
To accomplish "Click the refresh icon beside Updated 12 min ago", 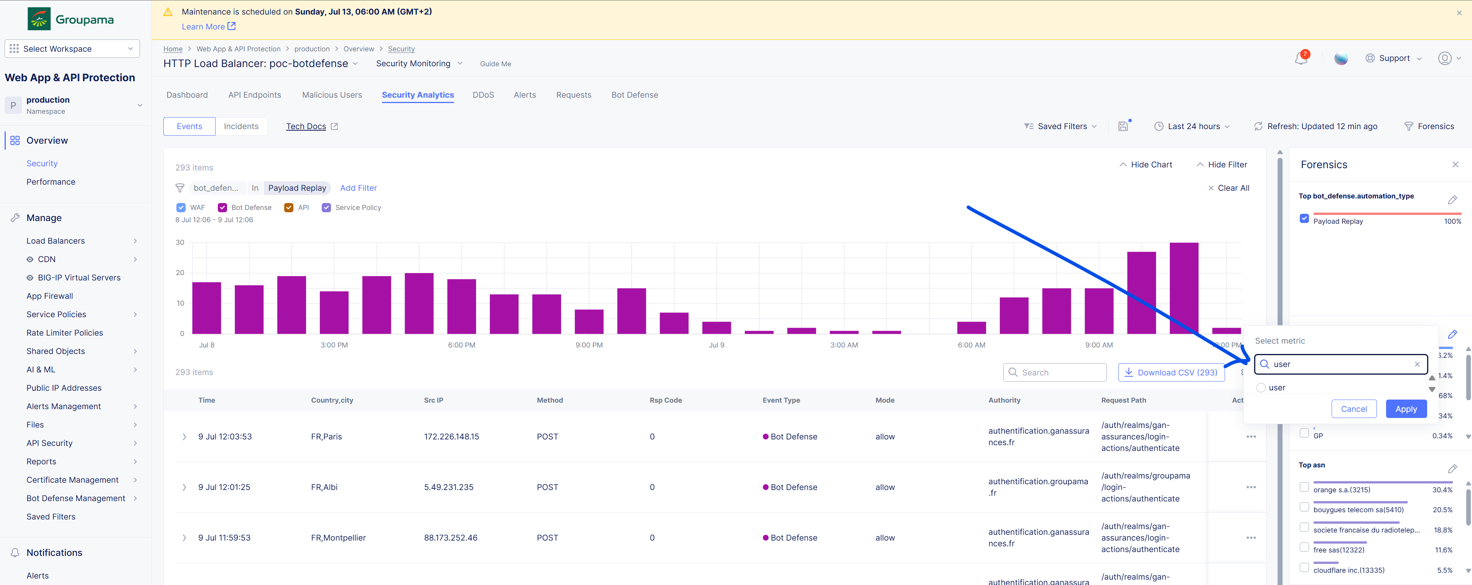I will pyautogui.click(x=1258, y=126).
